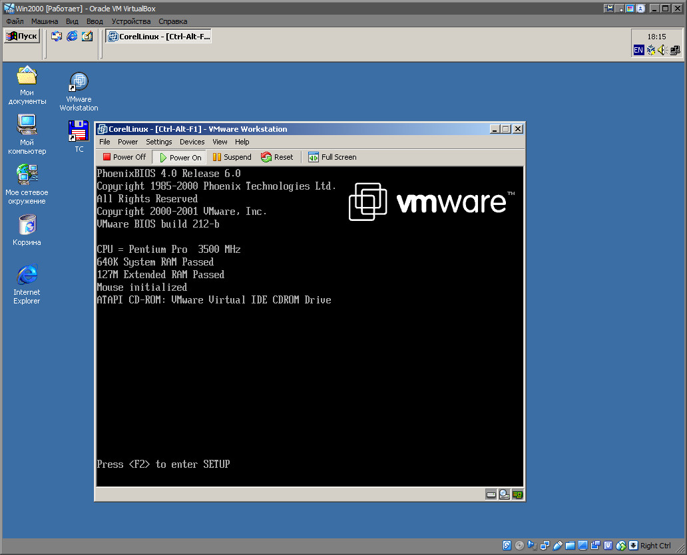Image resolution: width=687 pixels, height=555 pixels.
Task: Click the VirtualBox color square title bar icon
Action: pos(630,9)
